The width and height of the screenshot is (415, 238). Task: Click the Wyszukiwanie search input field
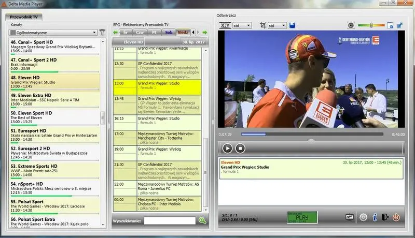(170, 221)
